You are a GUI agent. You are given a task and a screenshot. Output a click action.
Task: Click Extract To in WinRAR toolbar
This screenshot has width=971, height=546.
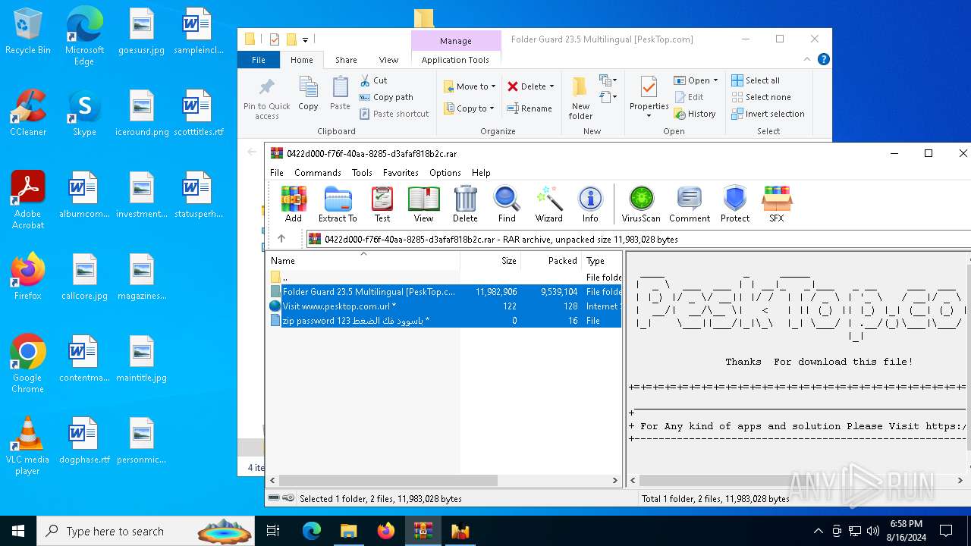(x=338, y=204)
